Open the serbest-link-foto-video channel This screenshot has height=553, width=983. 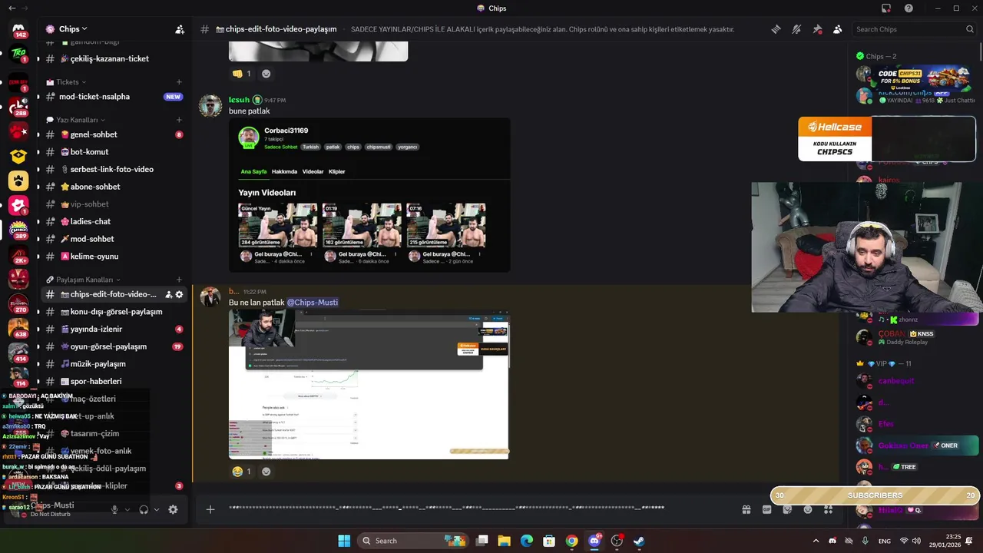click(x=114, y=169)
